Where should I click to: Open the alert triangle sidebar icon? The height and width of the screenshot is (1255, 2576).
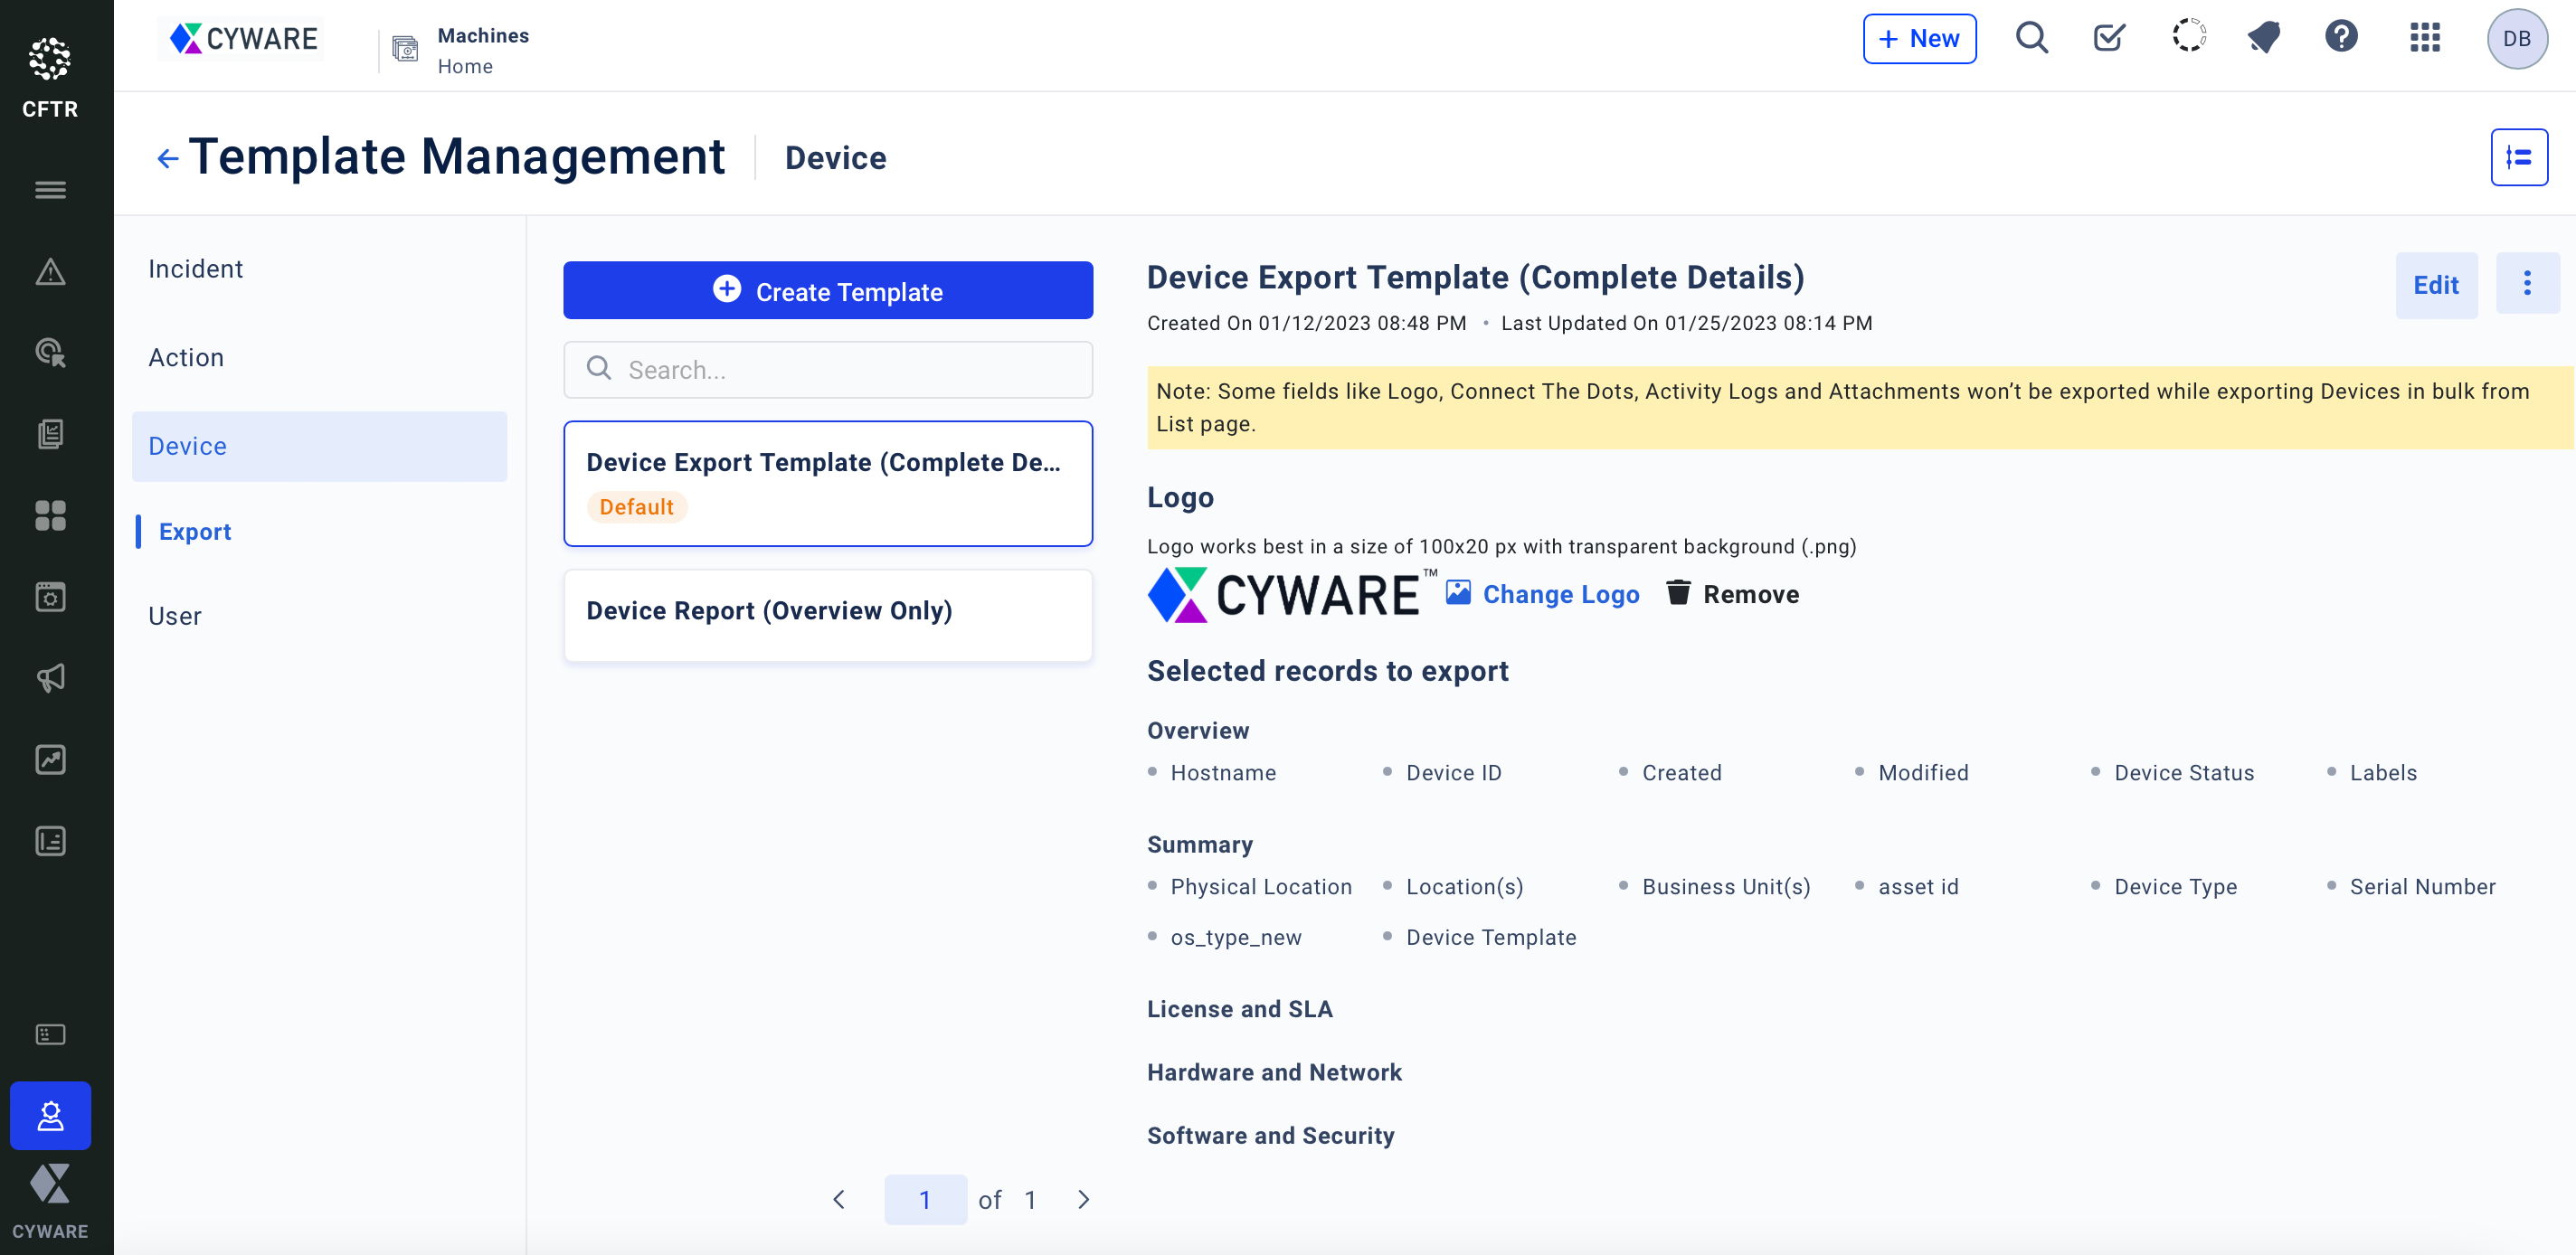(x=50, y=271)
